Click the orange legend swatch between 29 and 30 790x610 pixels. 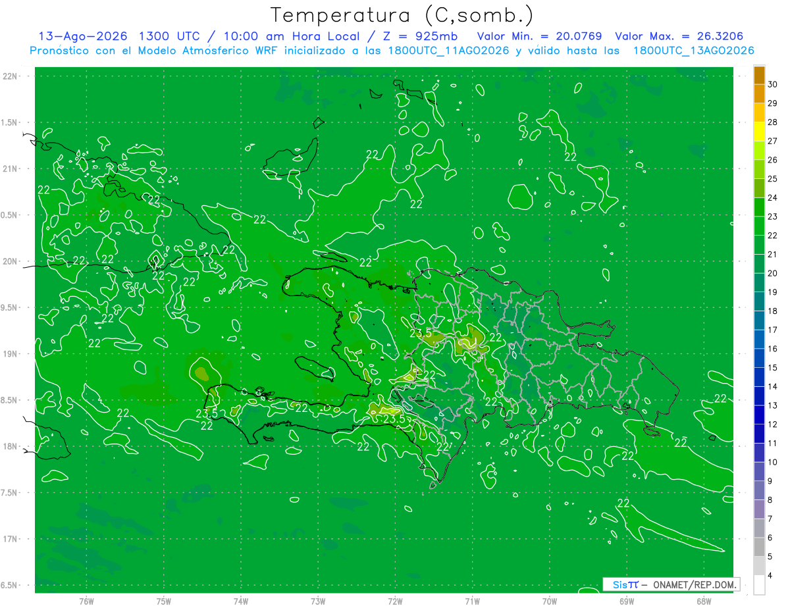coord(759,94)
